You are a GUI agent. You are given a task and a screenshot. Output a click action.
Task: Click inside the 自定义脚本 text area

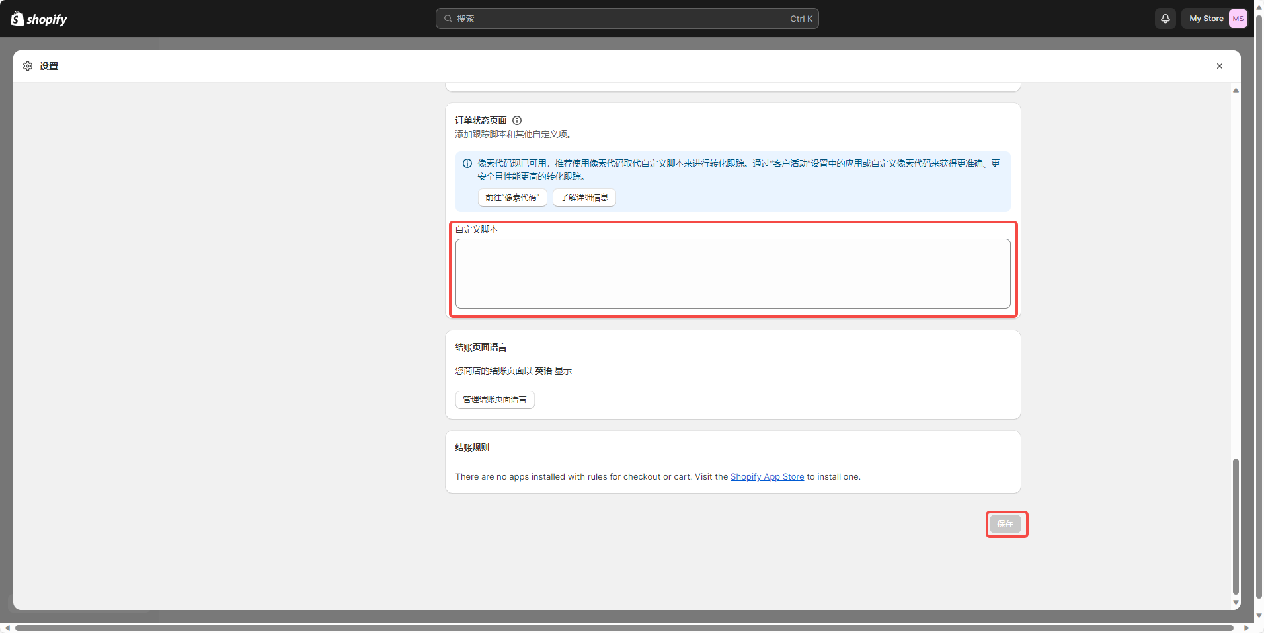[732, 274]
